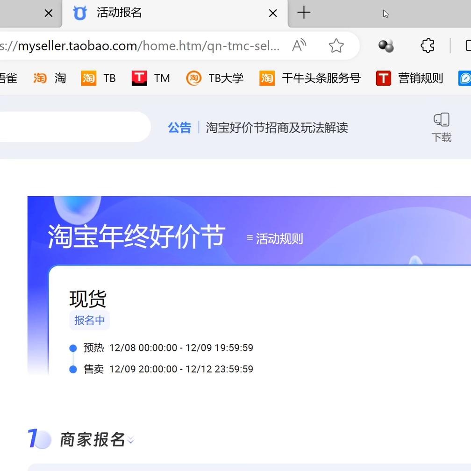Open the TM bookmark
Viewport: 471px width, 471px height.
pos(151,78)
